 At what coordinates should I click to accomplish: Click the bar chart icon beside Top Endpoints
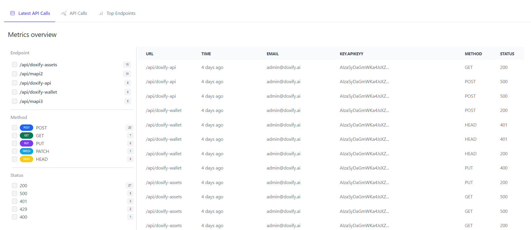click(101, 13)
